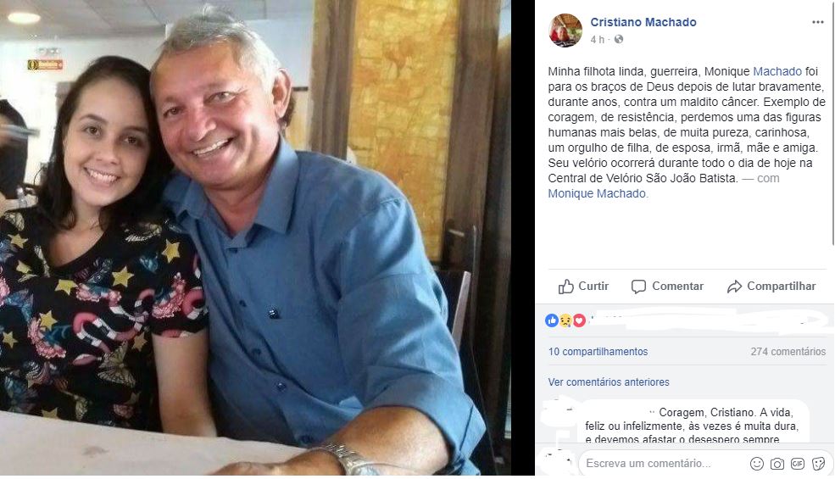835x479 pixels.
Task: Click the public globe privacy icon
Action: 618,40
